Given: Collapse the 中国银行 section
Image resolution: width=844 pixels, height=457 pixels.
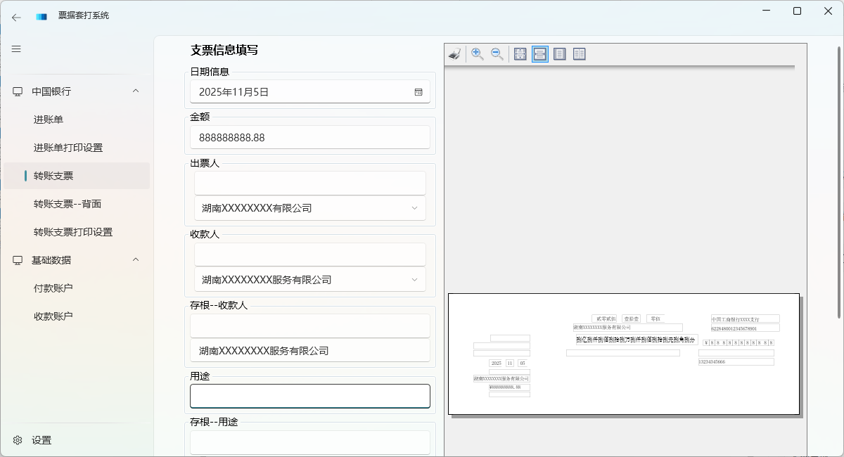Looking at the screenshot, I should coord(136,91).
